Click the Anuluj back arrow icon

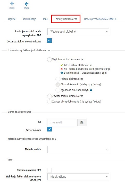(27, 4)
